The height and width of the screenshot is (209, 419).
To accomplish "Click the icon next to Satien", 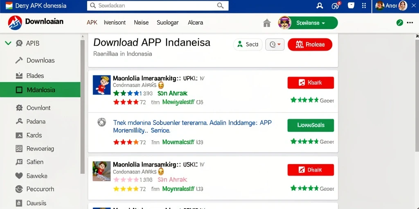I will (x=19, y=162).
